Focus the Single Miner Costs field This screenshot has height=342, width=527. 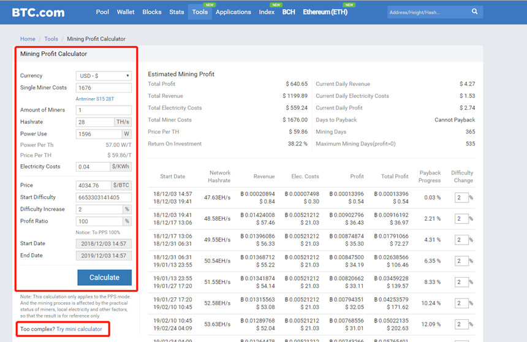[104, 88]
